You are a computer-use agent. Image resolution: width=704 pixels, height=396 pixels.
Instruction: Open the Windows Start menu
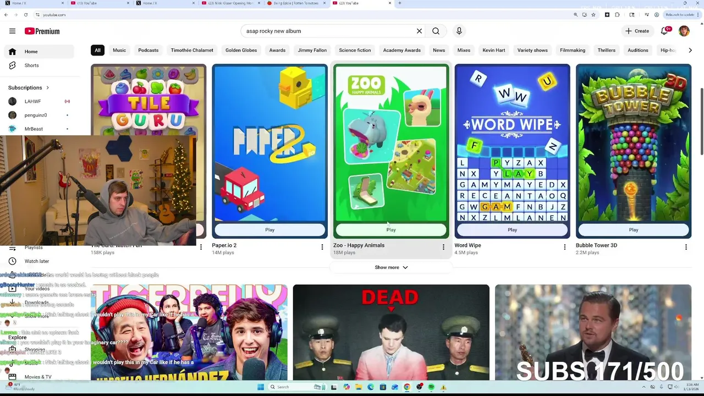(x=260, y=387)
